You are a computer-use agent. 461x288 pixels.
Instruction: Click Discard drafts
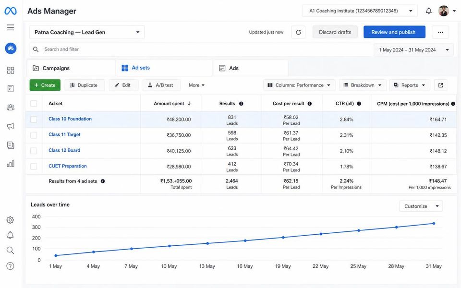pyautogui.click(x=335, y=32)
